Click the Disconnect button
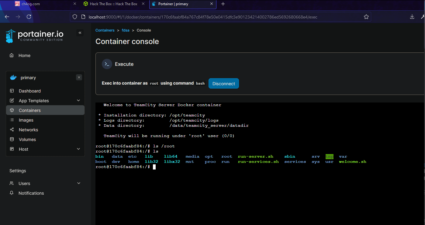 click(x=224, y=84)
